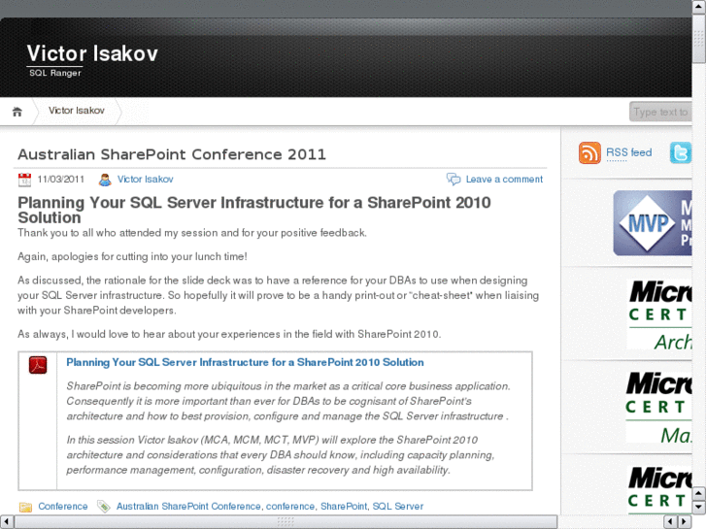Open the SharePoint tag link
Screen dimensions: 706x529
[x=344, y=507]
